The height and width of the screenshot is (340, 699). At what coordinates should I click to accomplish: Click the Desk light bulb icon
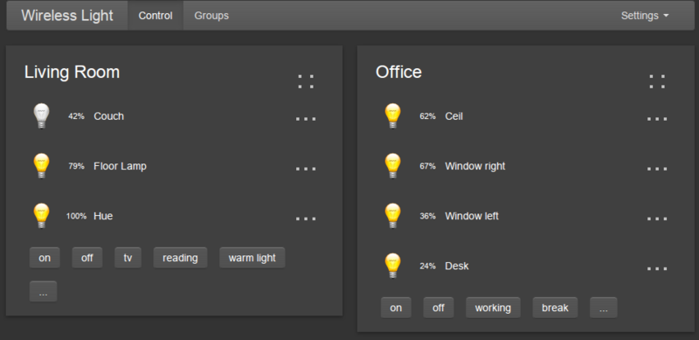click(392, 266)
